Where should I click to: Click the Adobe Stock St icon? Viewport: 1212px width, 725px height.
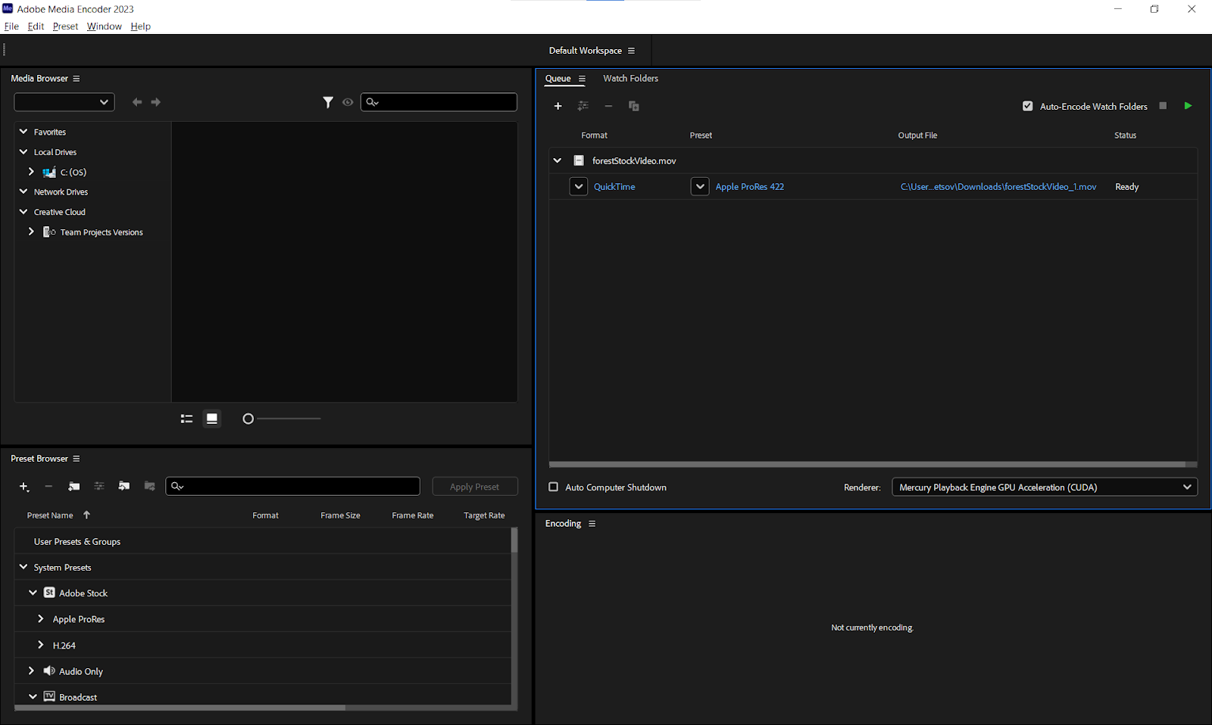click(x=49, y=593)
